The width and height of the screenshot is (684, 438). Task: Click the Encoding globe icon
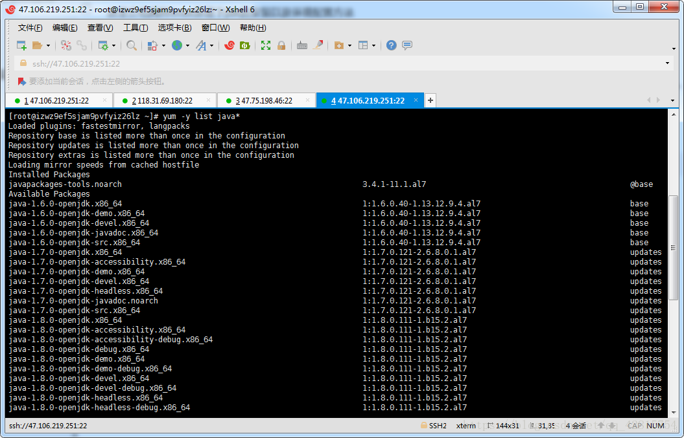click(176, 45)
